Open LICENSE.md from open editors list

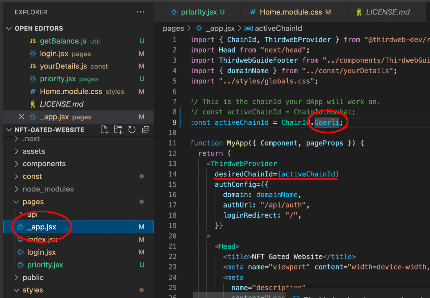click(x=78, y=104)
